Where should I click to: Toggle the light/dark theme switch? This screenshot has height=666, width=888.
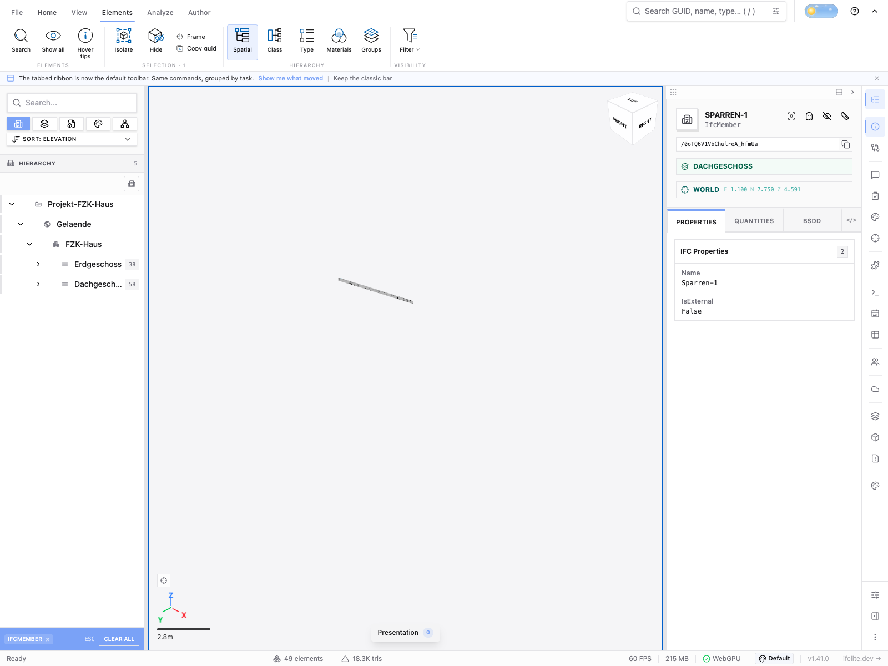click(821, 11)
